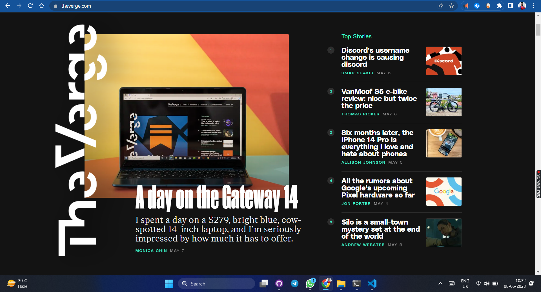
Task: Open Wi-Fi network settings in the tray
Action: [478, 284]
